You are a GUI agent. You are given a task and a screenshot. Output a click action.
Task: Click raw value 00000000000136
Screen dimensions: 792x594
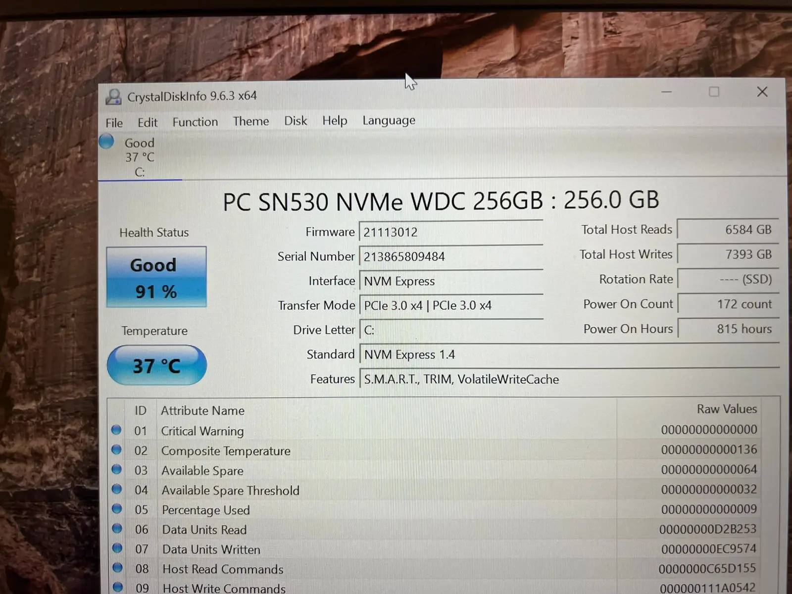pos(709,449)
